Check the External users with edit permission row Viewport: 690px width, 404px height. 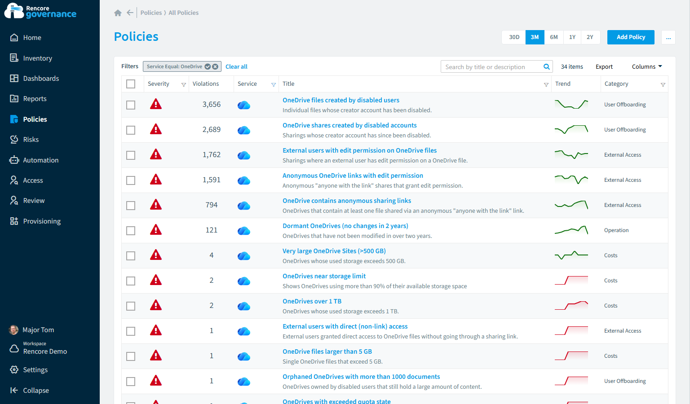(x=131, y=155)
